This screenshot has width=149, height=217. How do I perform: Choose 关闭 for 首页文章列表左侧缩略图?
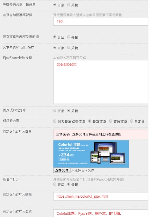(x=69, y=37)
